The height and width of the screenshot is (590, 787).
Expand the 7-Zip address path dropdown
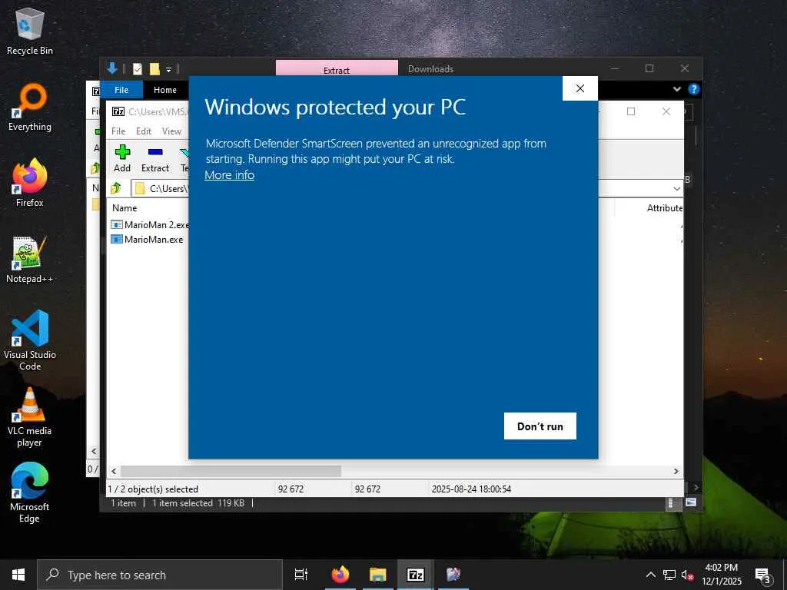point(676,189)
